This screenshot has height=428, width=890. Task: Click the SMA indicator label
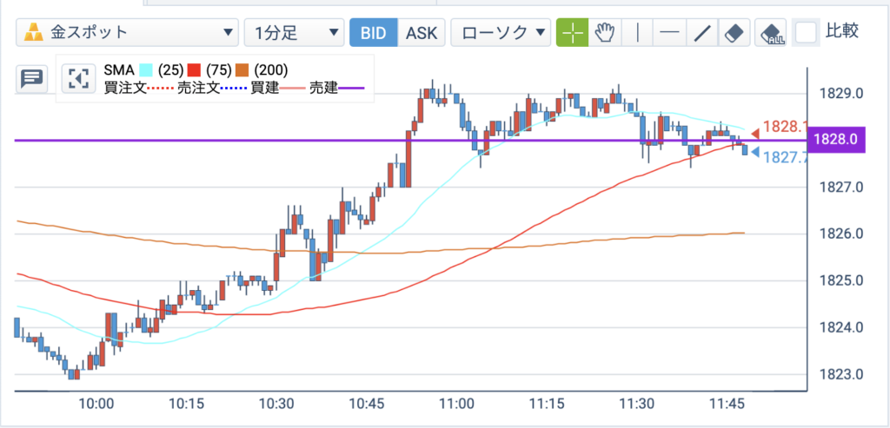(119, 70)
